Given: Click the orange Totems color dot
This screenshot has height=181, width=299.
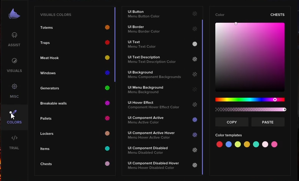Looking at the screenshot, I should click(x=107, y=27).
